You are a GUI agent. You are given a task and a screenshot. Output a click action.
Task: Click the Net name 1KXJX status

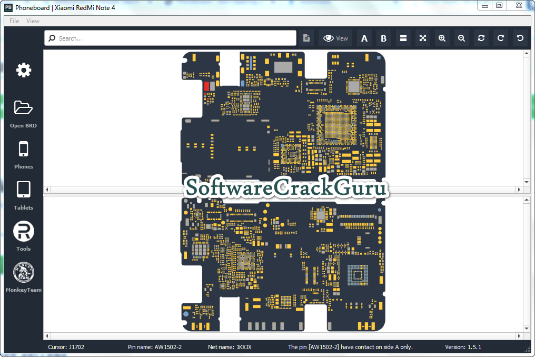pos(230,347)
